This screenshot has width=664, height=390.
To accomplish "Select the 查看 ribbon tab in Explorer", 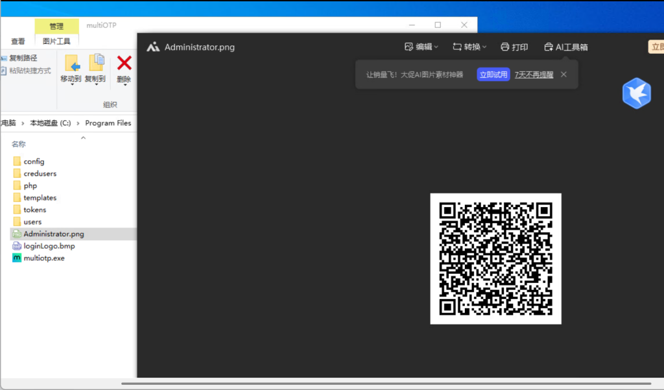I will (18, 41).
